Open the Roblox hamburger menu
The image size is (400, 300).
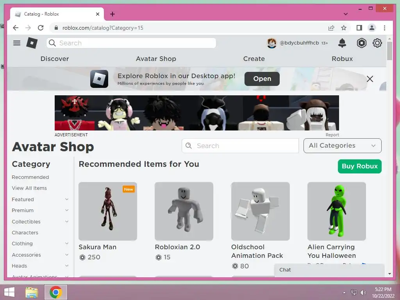[16, 43]
